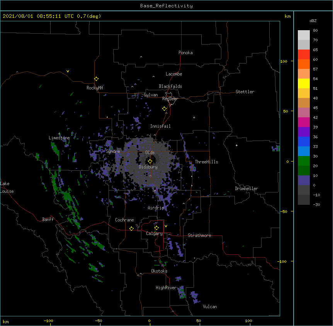Click the Cochrane town label
The width and height of the screenshot is (333, 326).
(x=124, y=220)
